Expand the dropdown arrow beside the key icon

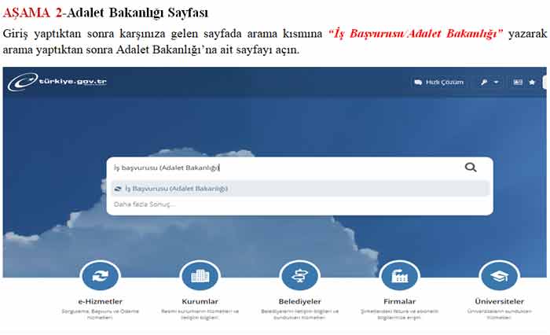pos(496,82)
